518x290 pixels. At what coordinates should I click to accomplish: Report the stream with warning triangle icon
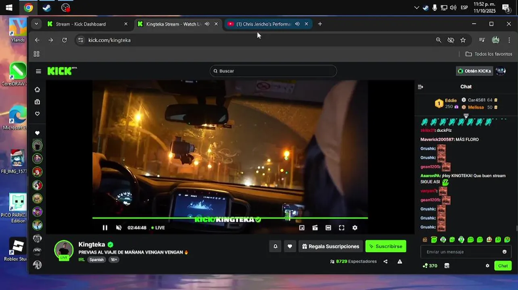400,261
